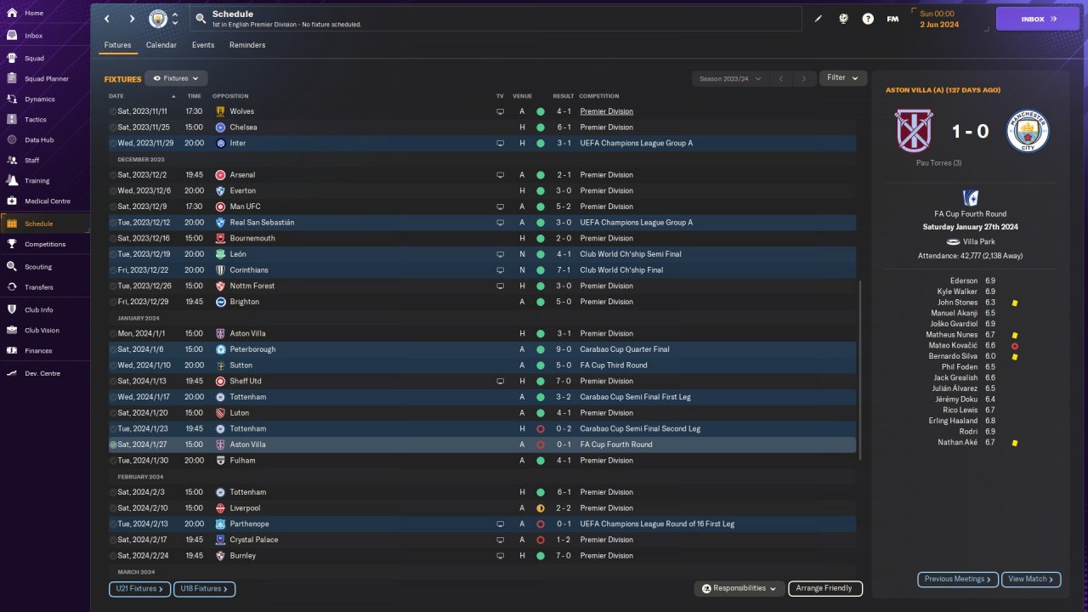Click the TV icon in the Wolves row
The height and width of the screenshot is (612, 1088).
coord(501,111)
